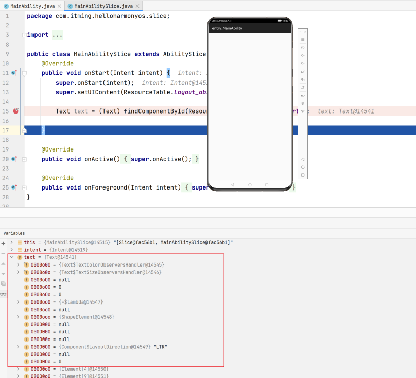Expand the folded onActive method
The width and height of the screenshot is (416, 378).
(x=24, y=159)
